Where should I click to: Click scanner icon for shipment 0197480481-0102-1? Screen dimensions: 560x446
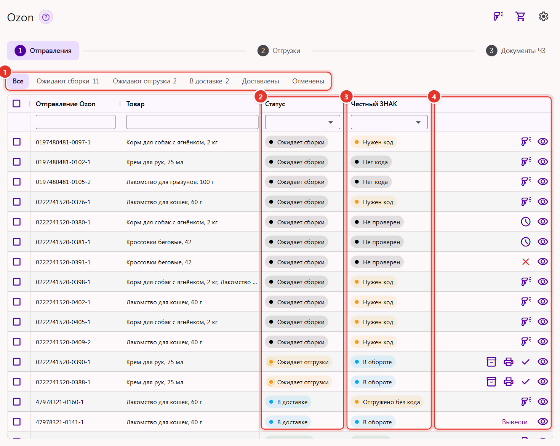coord(526,162)
